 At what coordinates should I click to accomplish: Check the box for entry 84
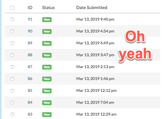pyautogui.click(x=12, y=103)
